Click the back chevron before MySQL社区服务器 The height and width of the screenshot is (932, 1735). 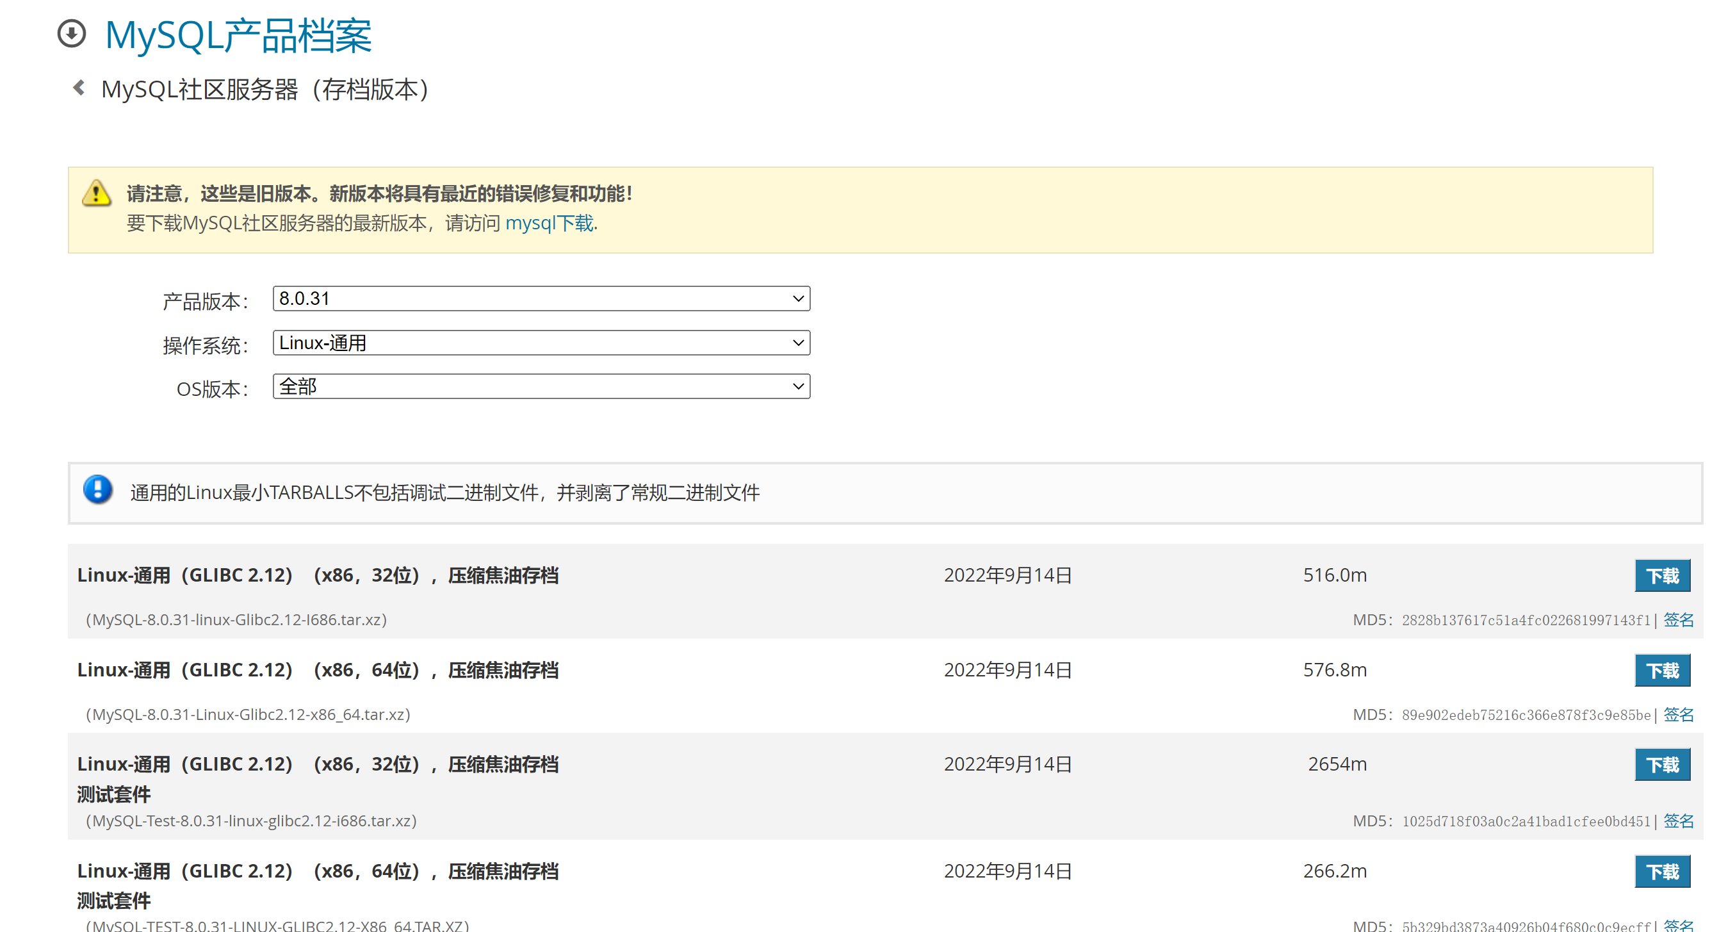click(79, 88)
